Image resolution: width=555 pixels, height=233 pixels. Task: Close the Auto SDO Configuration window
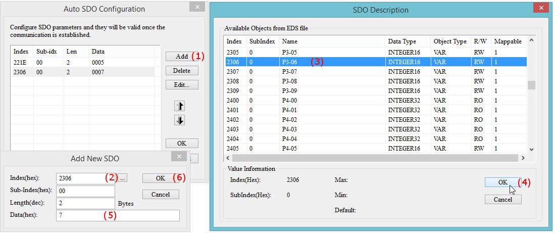point(197,7)
